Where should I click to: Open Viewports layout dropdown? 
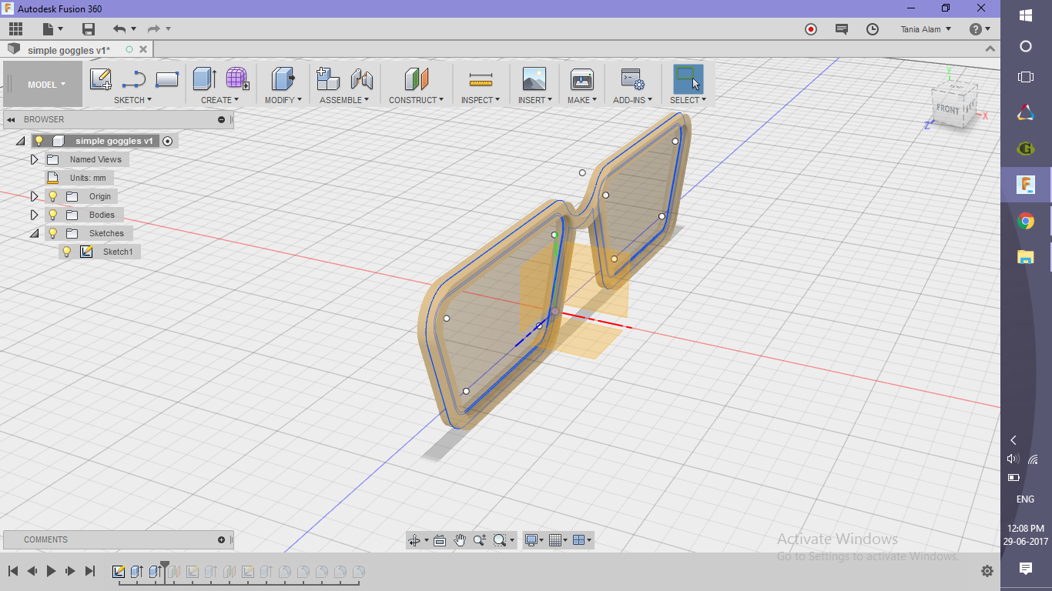[582, 540]
